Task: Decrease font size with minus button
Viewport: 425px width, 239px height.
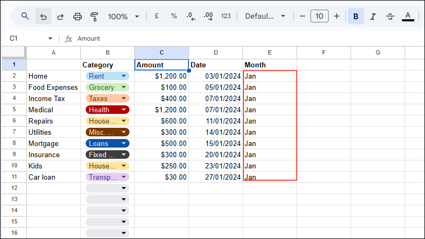Action: click(302, 16)
